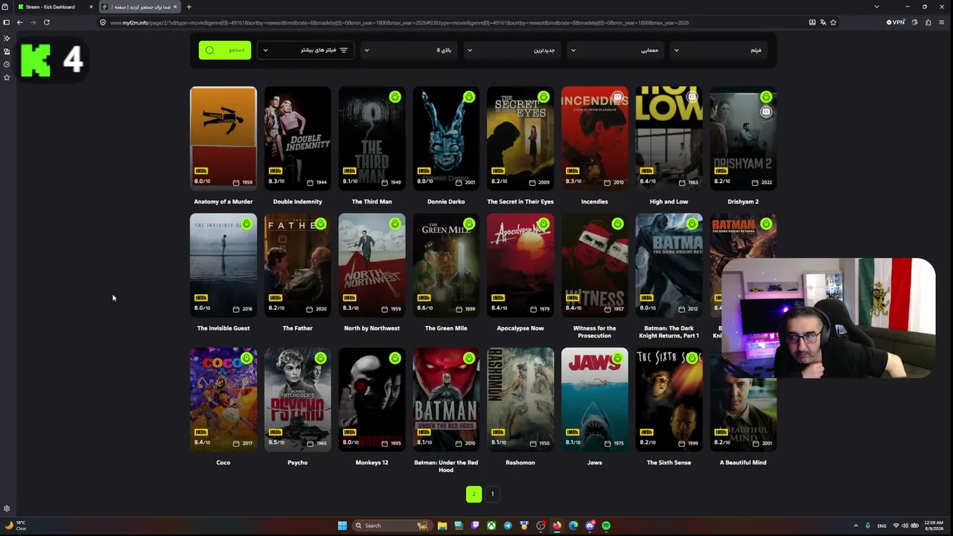The width and height of the screenshot is (953, 536).
Task: Go to page 1 in pagination
Action: click(492, 494)
